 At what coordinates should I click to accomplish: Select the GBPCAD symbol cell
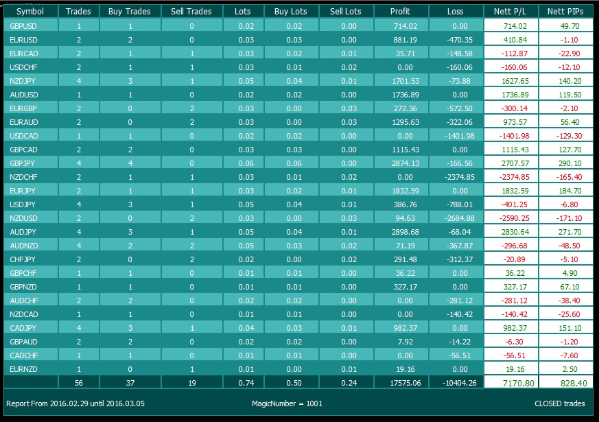[x=31, y=150]
